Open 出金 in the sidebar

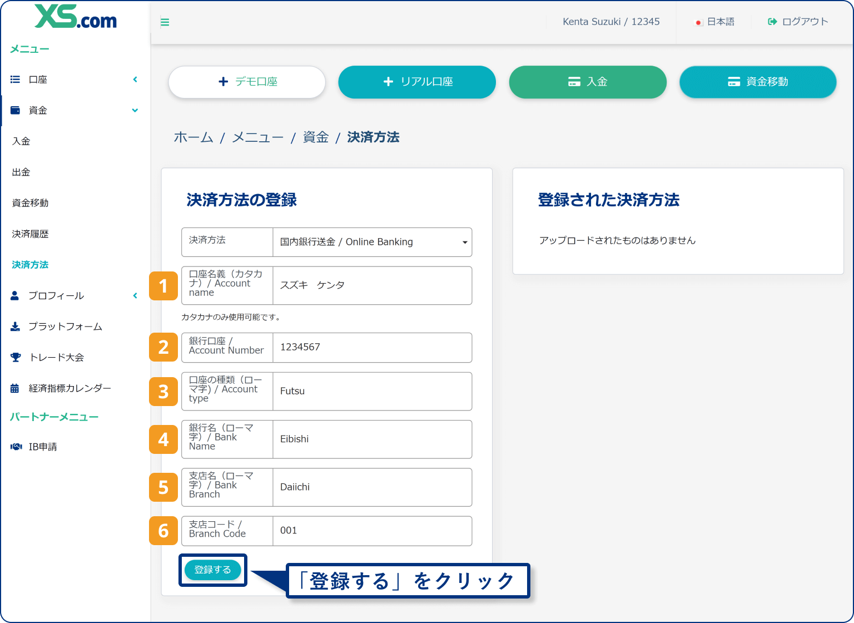point(21,172)
